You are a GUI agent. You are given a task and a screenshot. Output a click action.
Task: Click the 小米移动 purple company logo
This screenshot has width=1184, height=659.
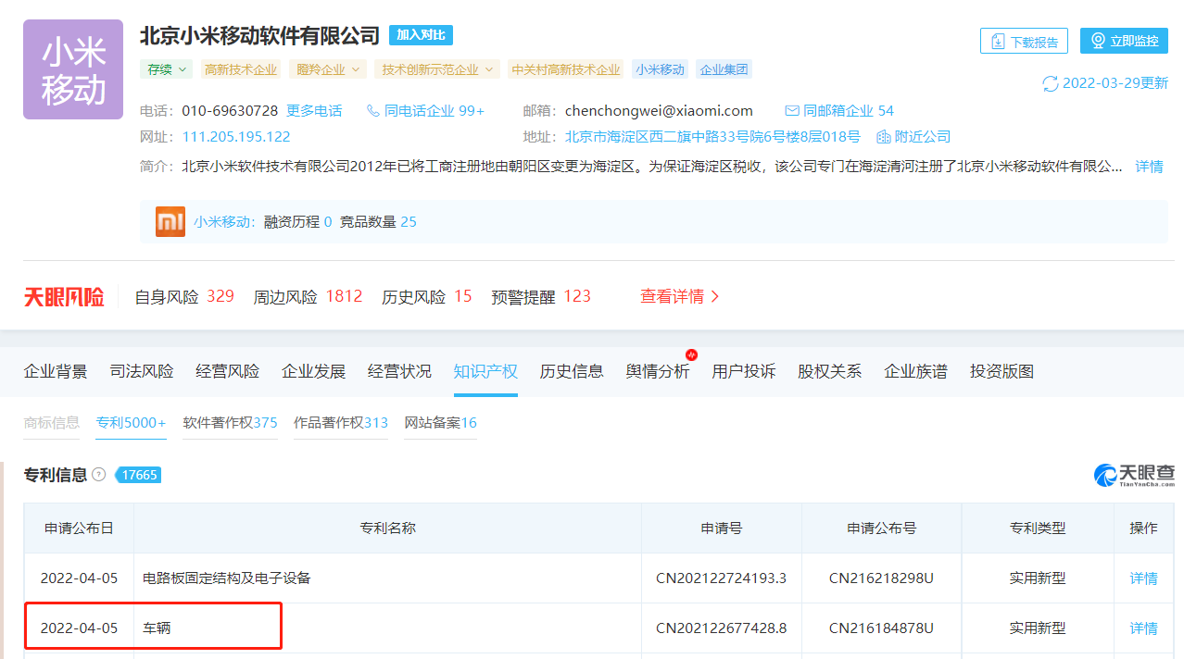coord(73,69)
